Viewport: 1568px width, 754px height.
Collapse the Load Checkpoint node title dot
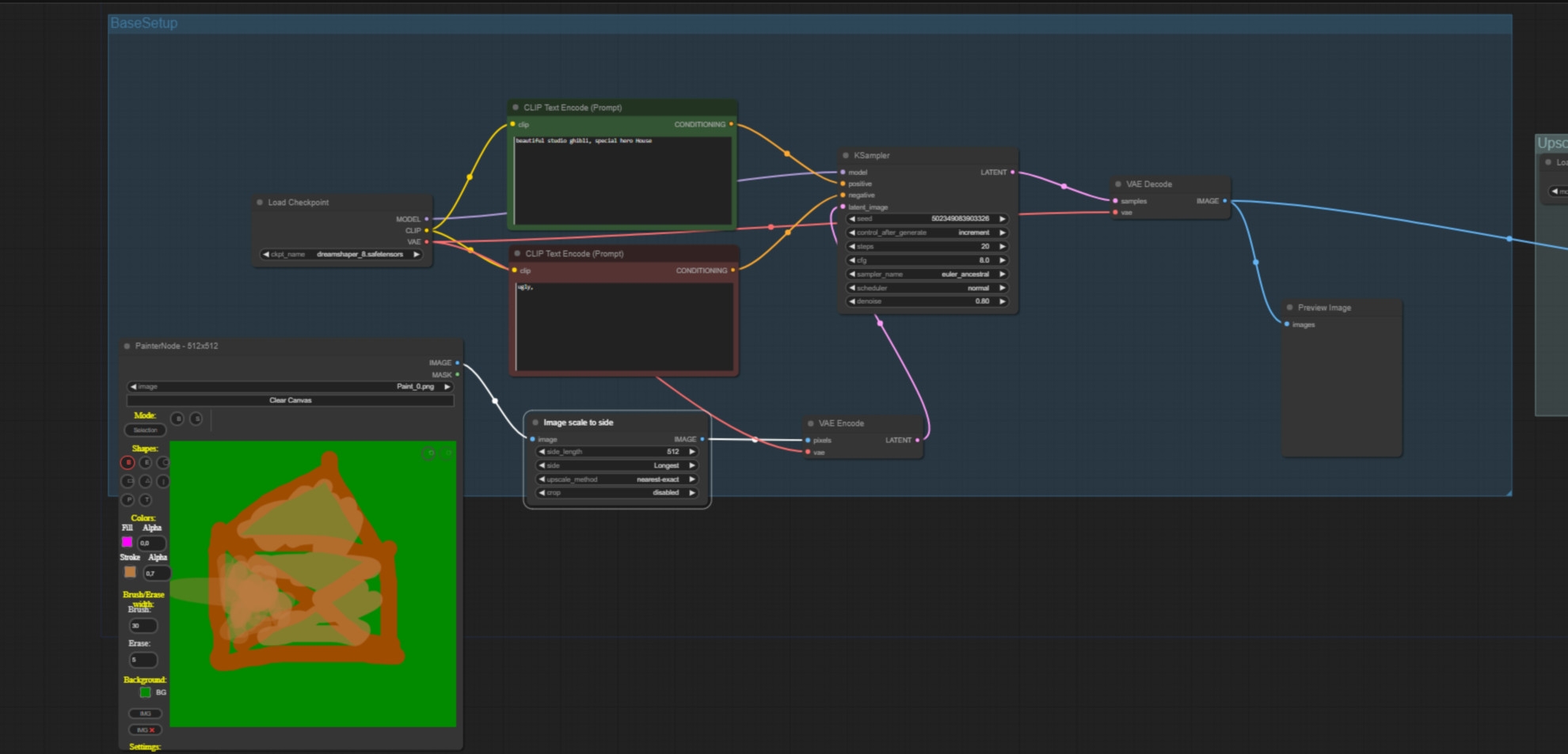260,203
